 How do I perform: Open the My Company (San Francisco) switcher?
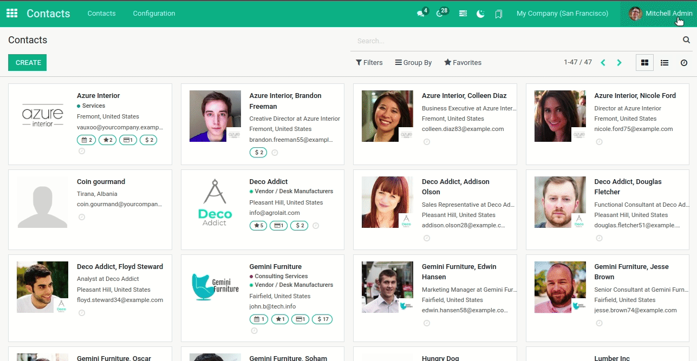(562, 14)
